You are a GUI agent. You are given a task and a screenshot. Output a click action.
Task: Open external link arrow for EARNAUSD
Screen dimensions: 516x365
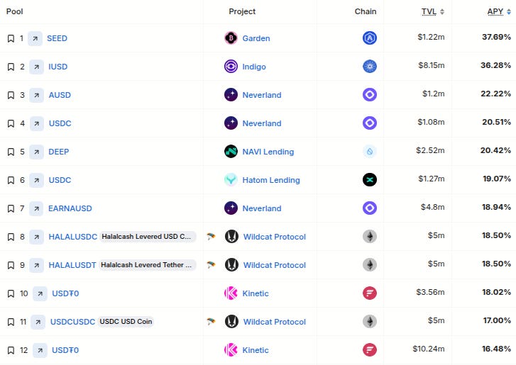[x=36, y=208]
